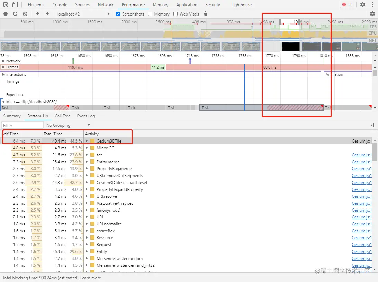Screen dimensions: 378x282
Task: Enable the Web Vitals checkbox
Action: point(175,14)
